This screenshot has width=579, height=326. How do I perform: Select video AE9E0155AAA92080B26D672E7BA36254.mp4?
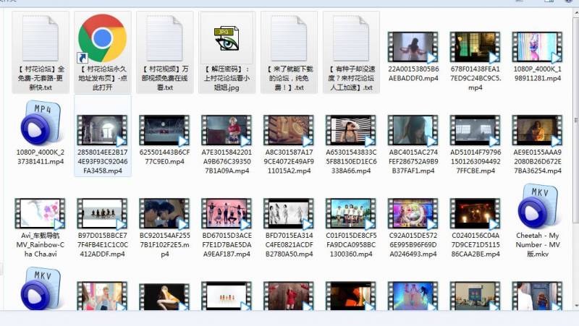(537, 130)
